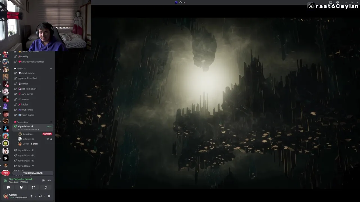Image resolution: width=360 pixels, height=202 pixels.
Task: Join the Yayın Odası - IV voice channel
Action: pyautogui.click(x=32, y=161)
